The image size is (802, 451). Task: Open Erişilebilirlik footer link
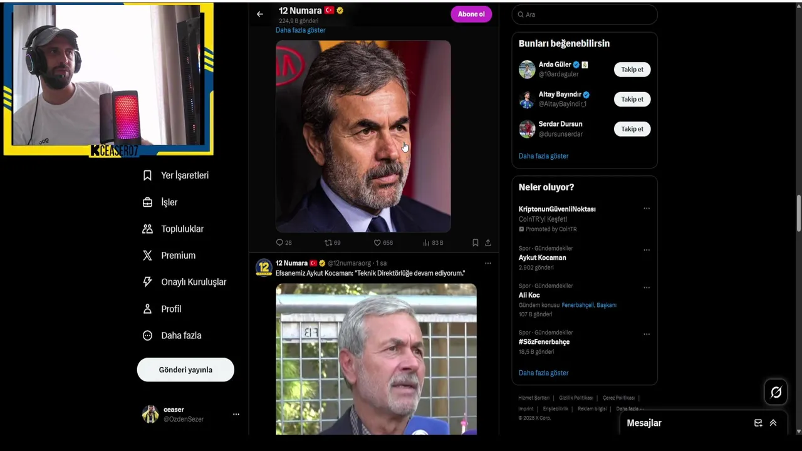556,408
